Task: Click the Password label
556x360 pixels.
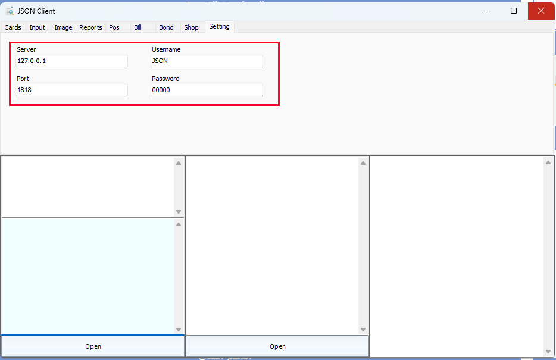Action: click(165, 79)
